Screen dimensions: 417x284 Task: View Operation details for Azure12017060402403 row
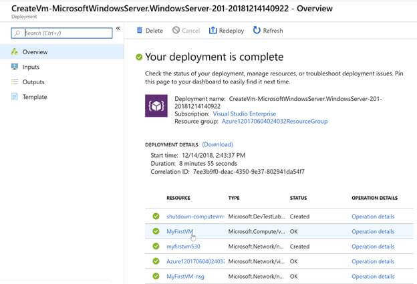pos(373,261)
